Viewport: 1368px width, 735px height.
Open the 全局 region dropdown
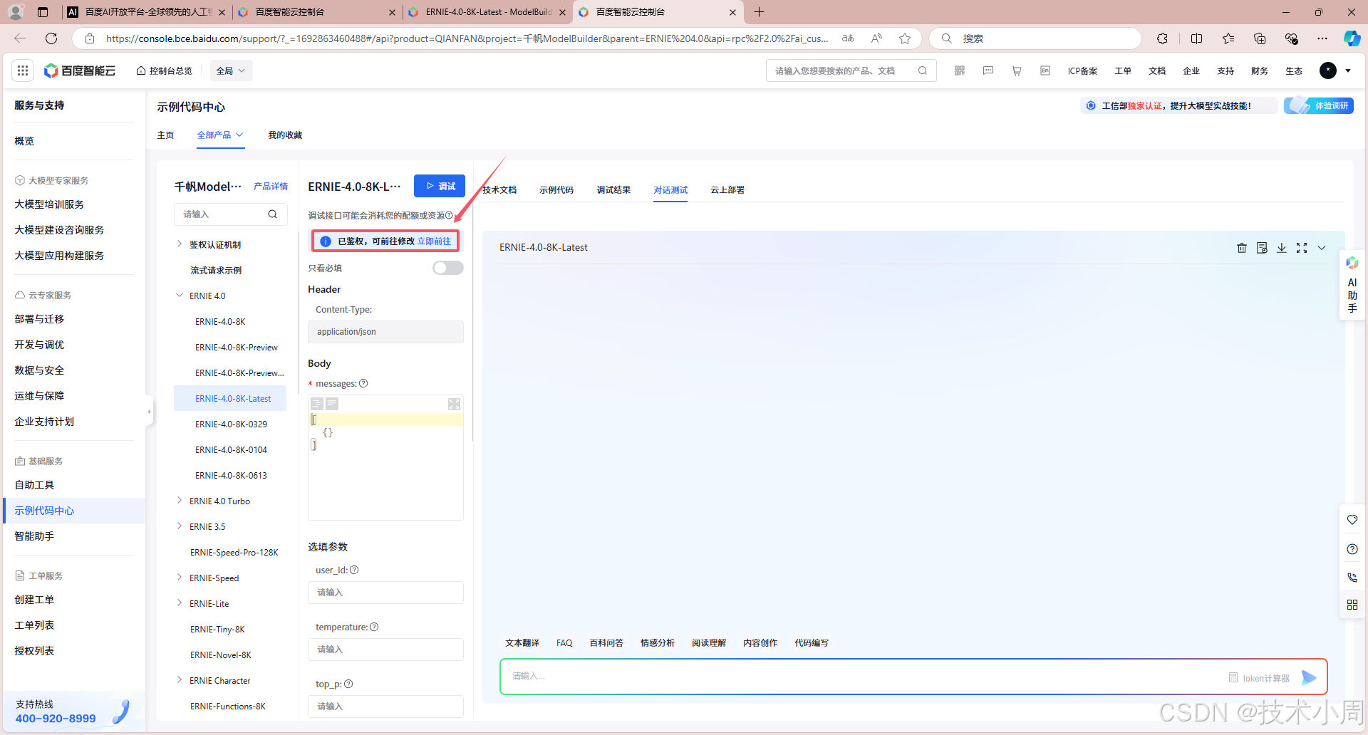tap(231, 71)
